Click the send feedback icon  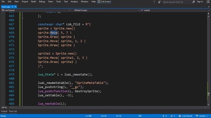tap(160, 2)
